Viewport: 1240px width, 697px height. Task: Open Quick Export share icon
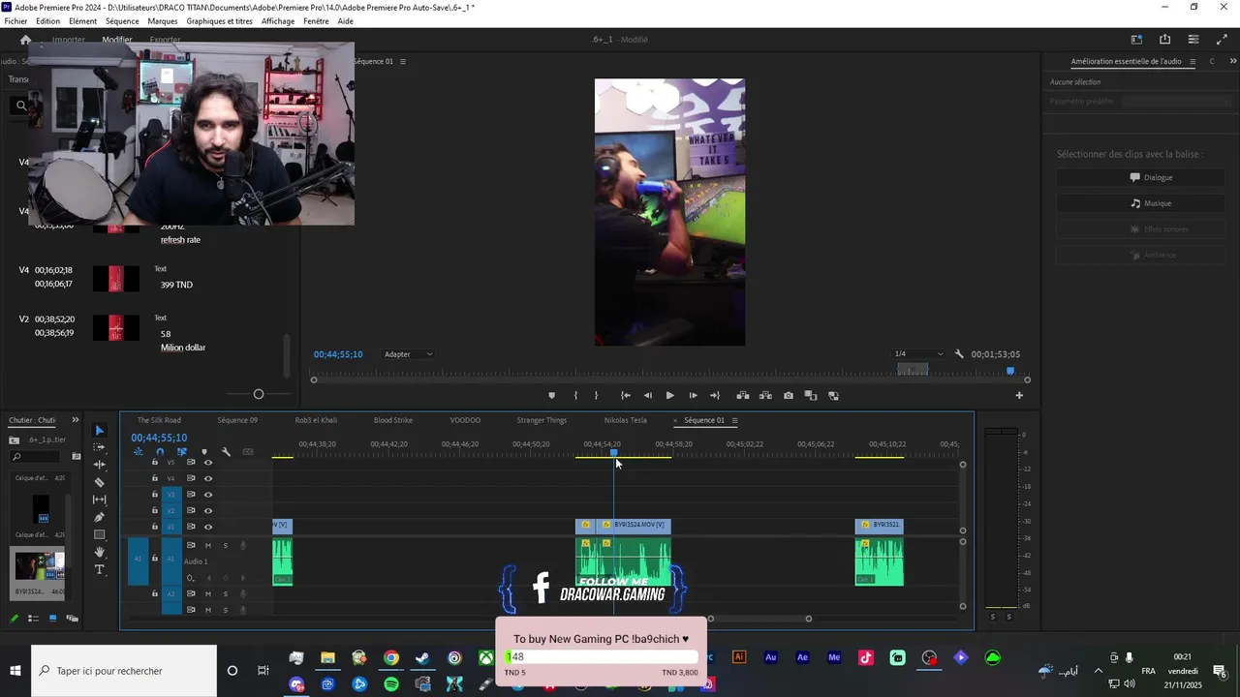click(x=1165, y=40)
